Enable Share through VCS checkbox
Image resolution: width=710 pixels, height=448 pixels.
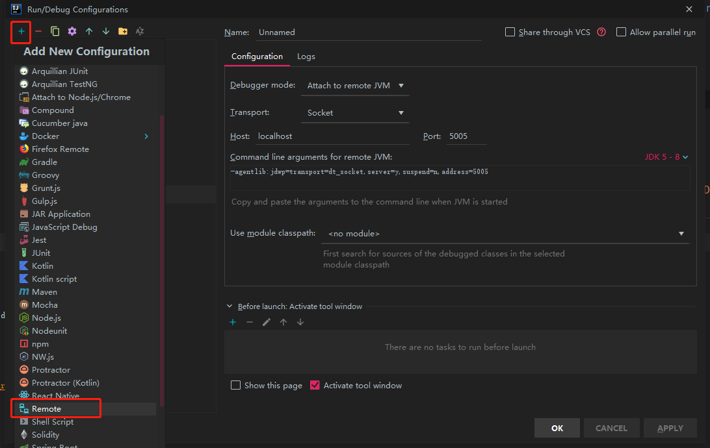(510, 32)
